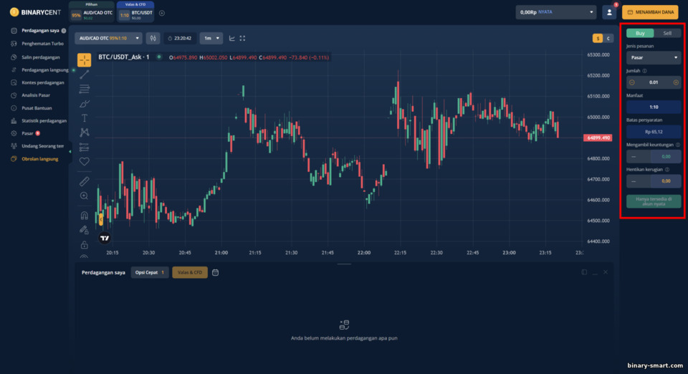Click Hanya tersedia di akun nyata button
688x374 pixels.
coord(654,201)
